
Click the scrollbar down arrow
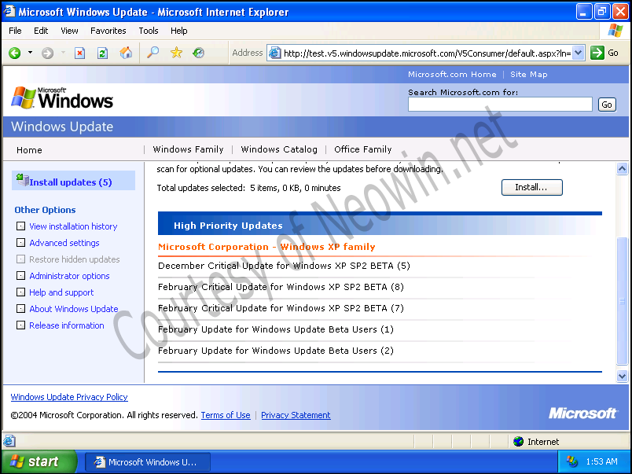coord(622,376)
